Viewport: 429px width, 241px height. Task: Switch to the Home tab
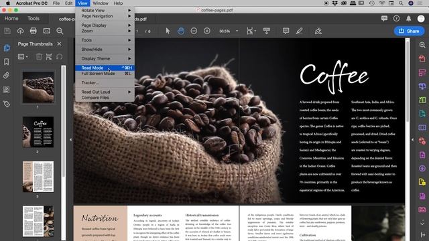tap(11, 18)
